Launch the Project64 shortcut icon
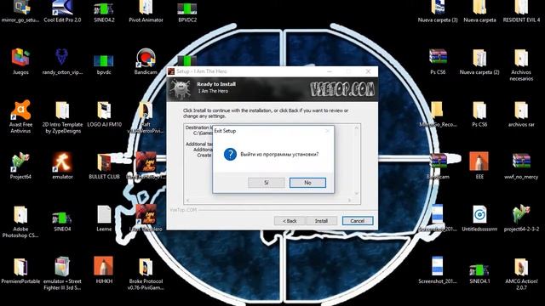The width and height of the screenshot is (545, 306). pyautogui.click(x=20, y=165)
